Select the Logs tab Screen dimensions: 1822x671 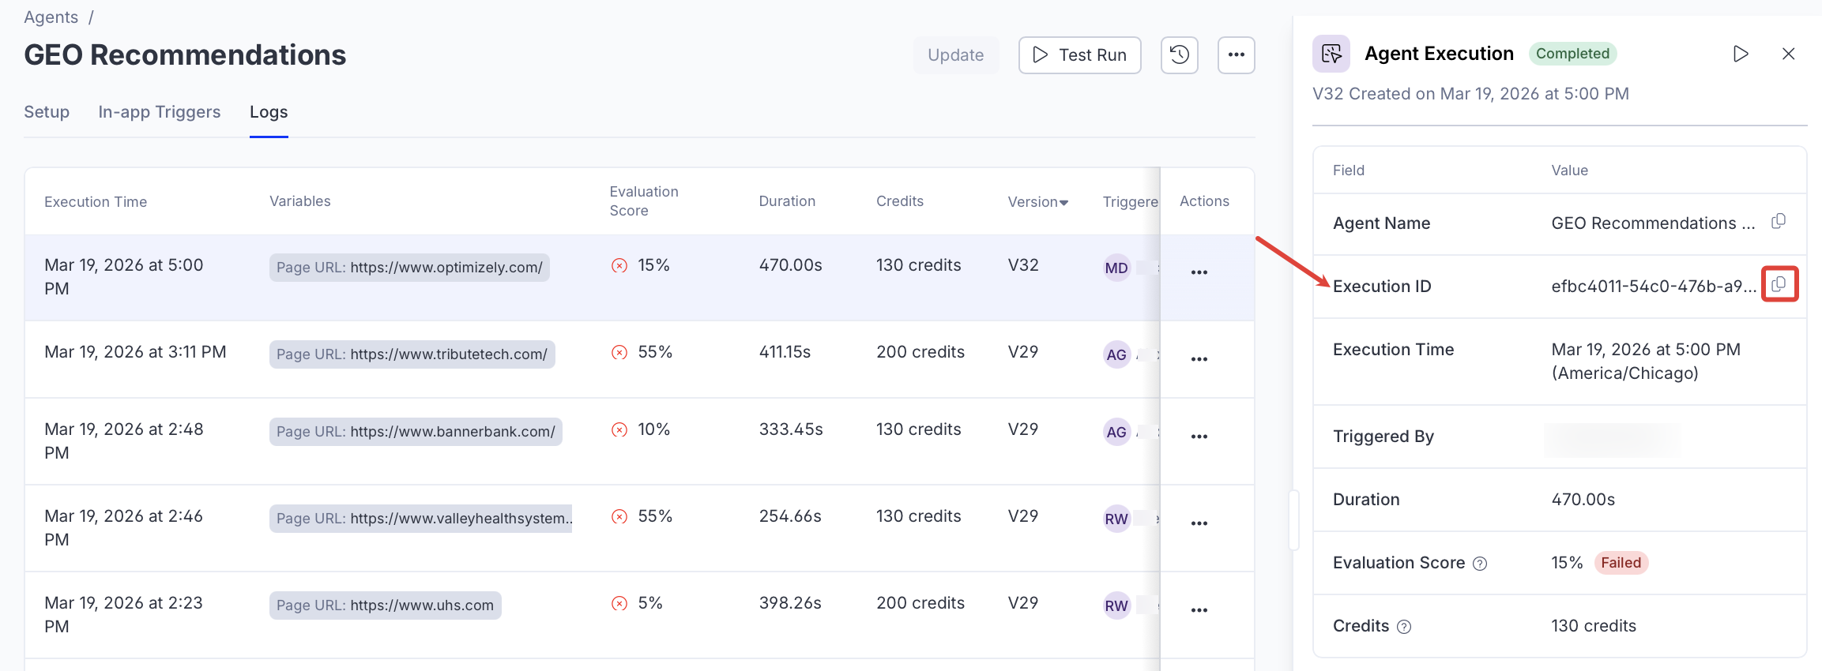(269, 112)
